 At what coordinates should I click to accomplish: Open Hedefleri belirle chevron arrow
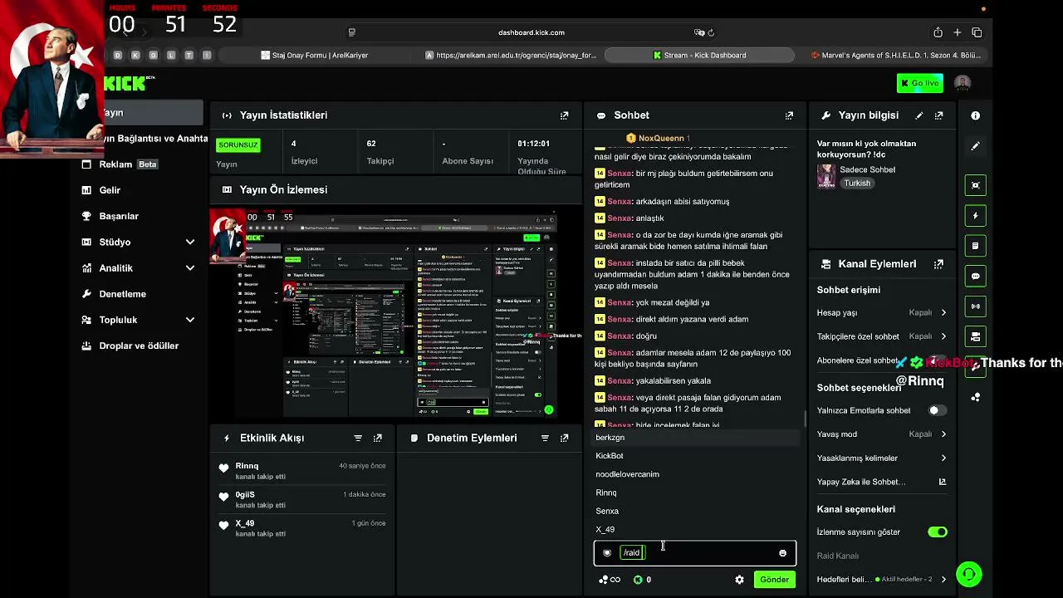click(943, 580)
